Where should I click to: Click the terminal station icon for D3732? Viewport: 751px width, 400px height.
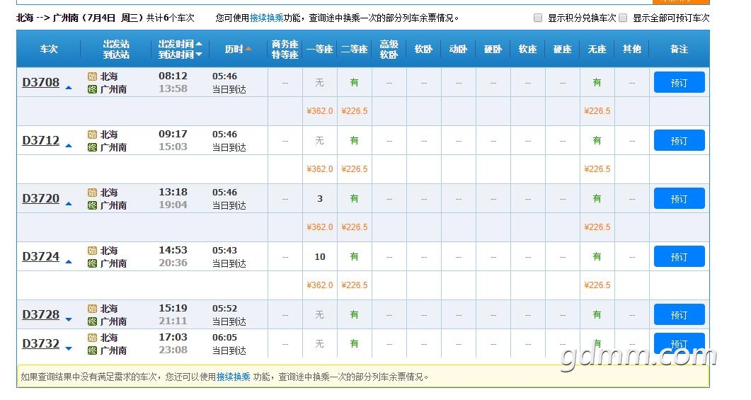[92, 350]
